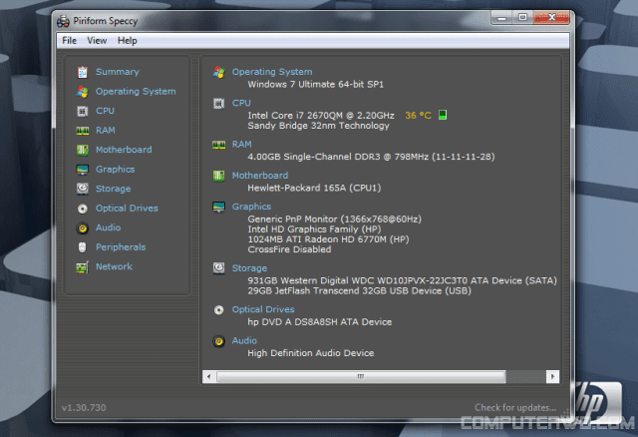Screen dimensions: 638x437
Task: Go to RAM section in sidebar
Action: point(106,131)
